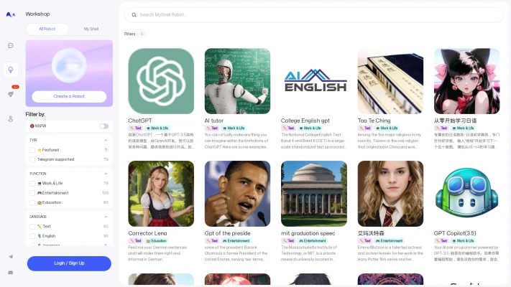Click the Text tag under ChatGPT
This screenshot has height=287, width=511.
pyautogui.click(x=136, y=128)
